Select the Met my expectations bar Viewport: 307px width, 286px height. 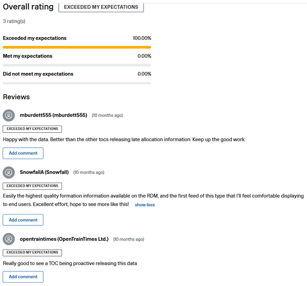tap(77, 65)
